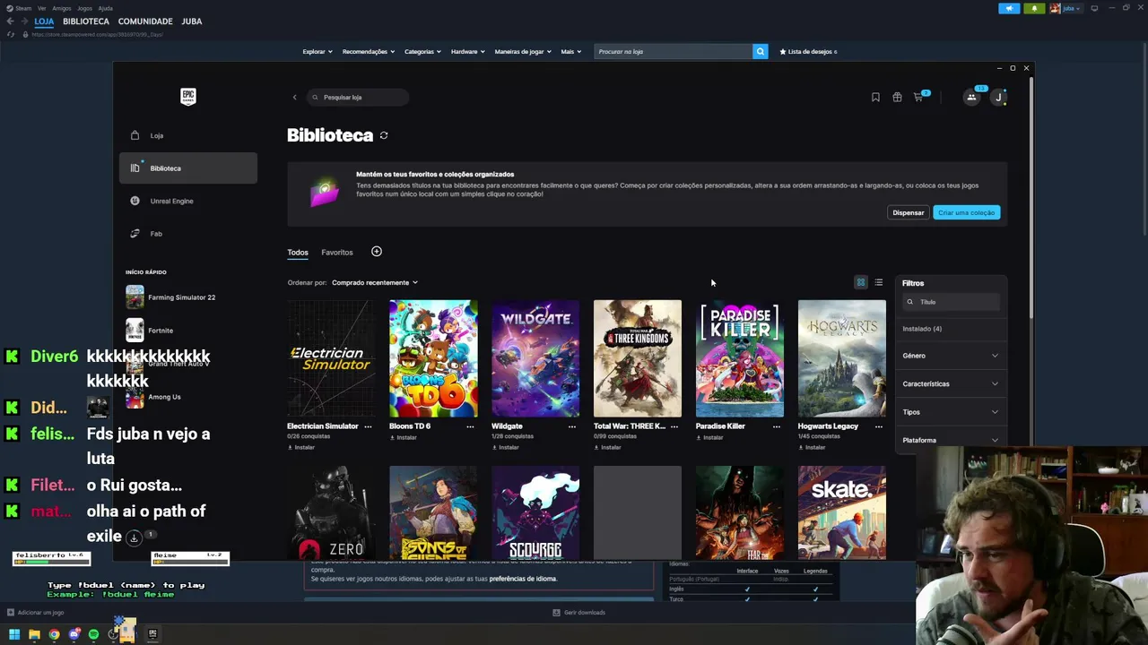Click Steam store search magnifier button
1148x645 pixels.
tap(760, 51)
